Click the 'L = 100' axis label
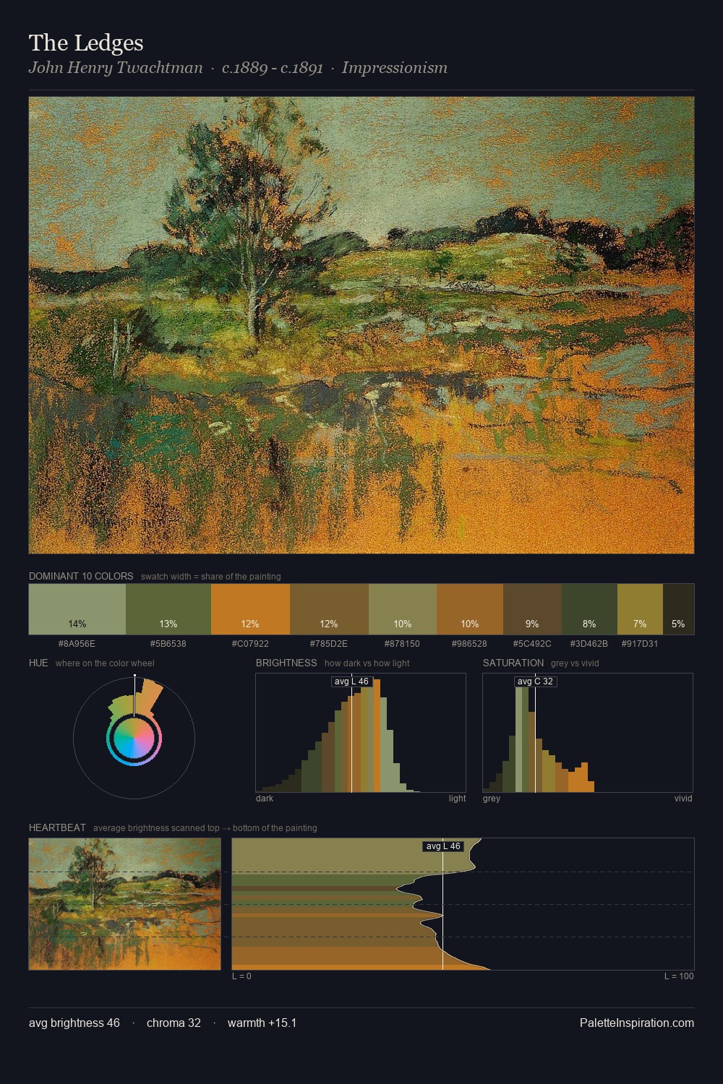723x1084 pixels. click(679, 976)
